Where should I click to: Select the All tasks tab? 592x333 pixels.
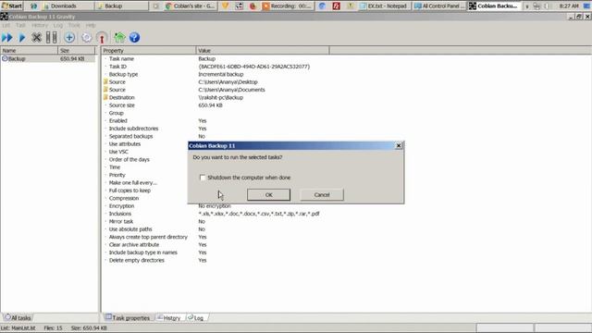pos(18,317)
